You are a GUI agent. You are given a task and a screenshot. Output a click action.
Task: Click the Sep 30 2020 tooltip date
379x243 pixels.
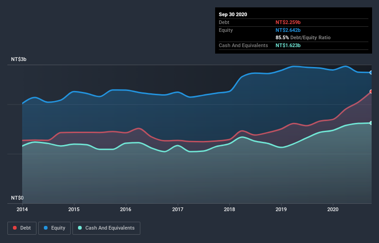(233, 14)
